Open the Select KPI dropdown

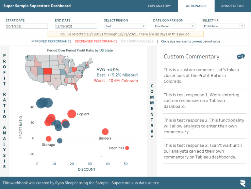point(224,26)
